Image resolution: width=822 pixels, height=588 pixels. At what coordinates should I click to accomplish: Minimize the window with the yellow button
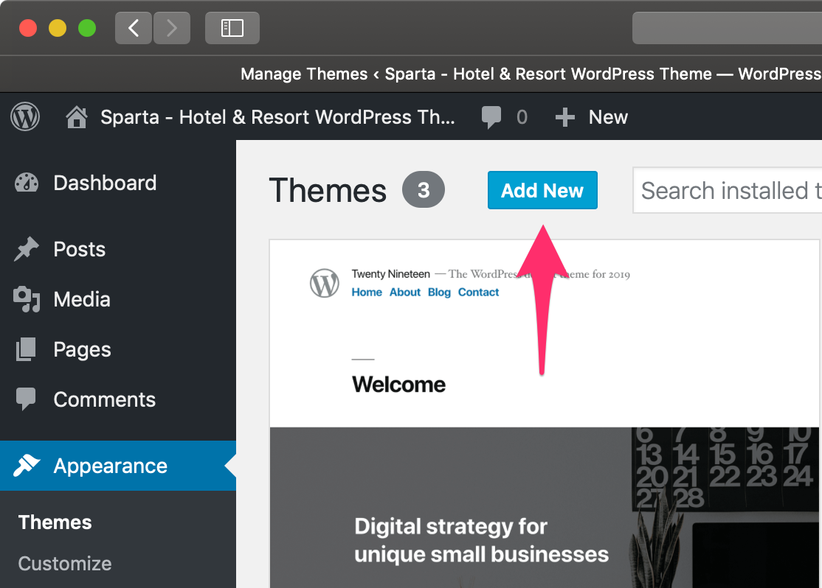[58, 28]
